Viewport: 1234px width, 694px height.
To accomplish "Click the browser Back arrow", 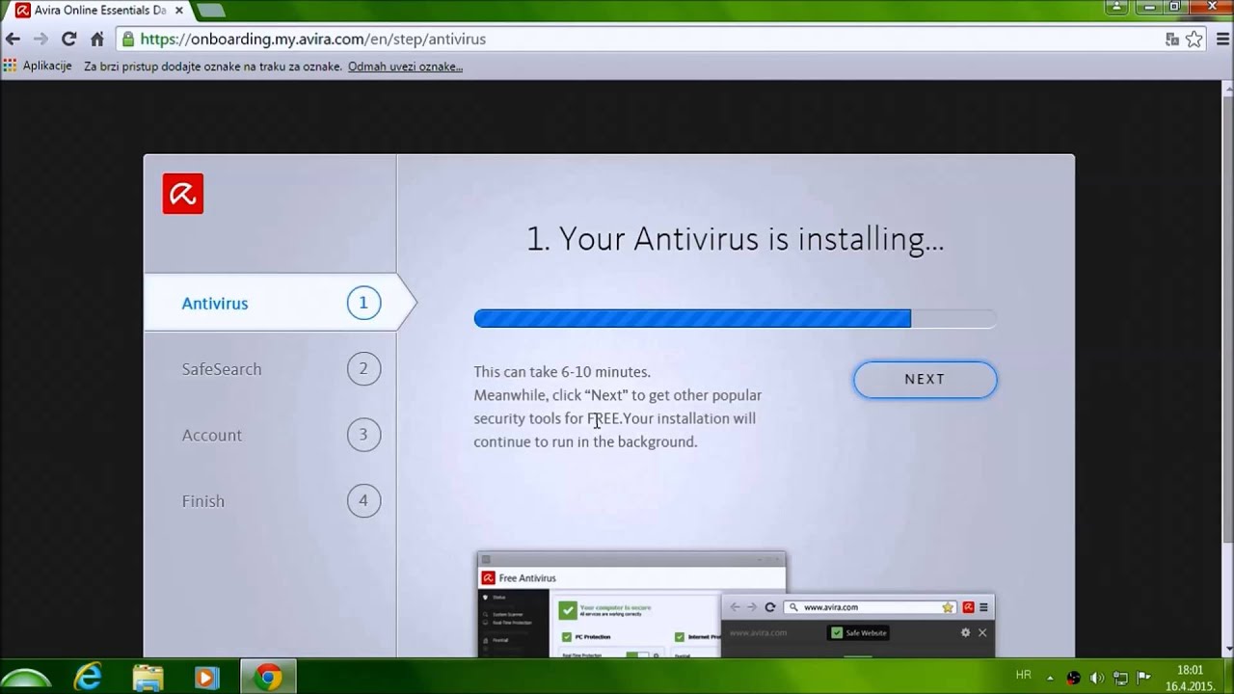I will [13, 40].
